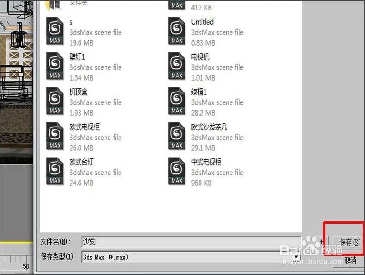Screen dimensions: 365x275
Task: Choose the 欧式台灯 file icon
Action: (55, 172)
